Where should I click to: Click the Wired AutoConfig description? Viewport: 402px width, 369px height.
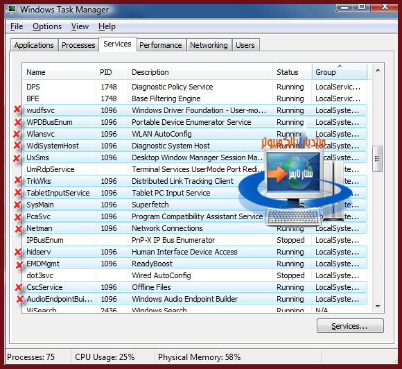pos(161,275)
